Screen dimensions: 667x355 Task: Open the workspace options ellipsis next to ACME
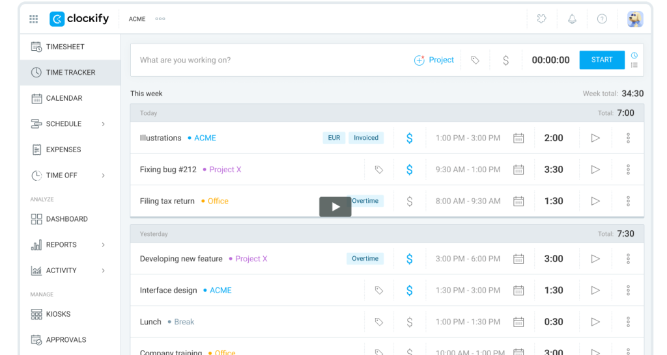[160, 19]
